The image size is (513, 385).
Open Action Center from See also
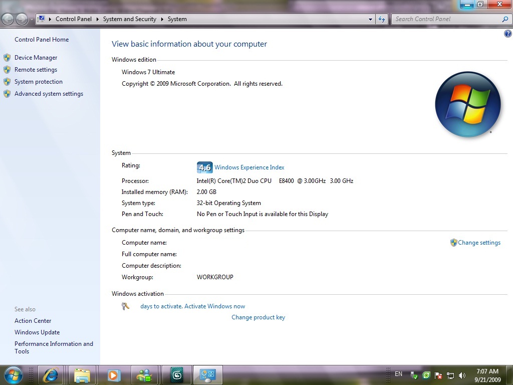point(33,321)
